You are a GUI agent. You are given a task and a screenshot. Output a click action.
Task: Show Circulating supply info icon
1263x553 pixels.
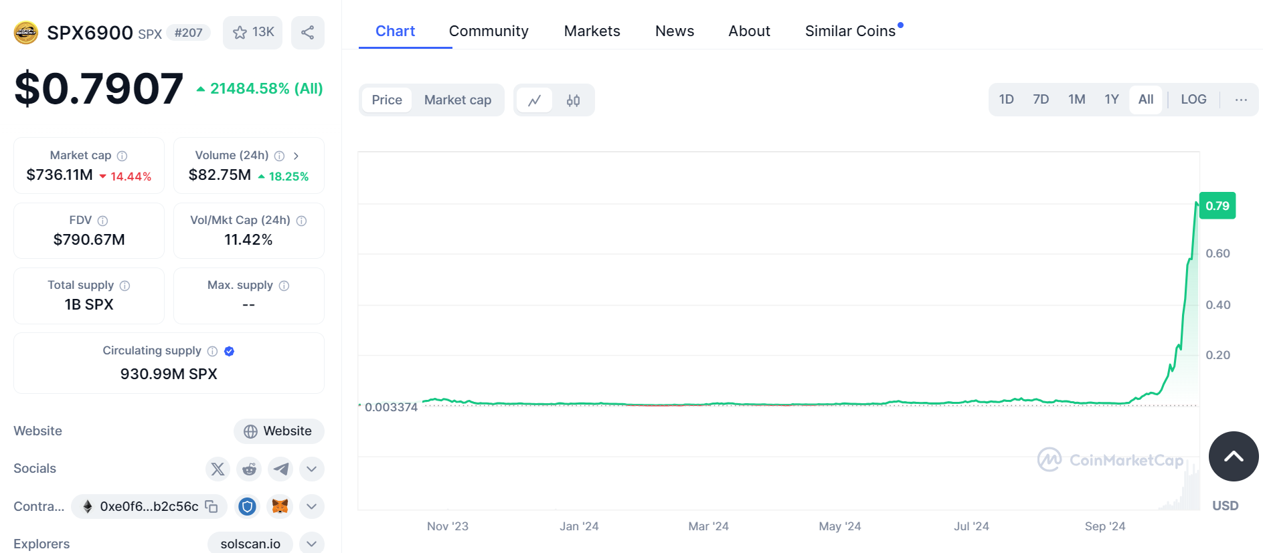tap(212, 351)
